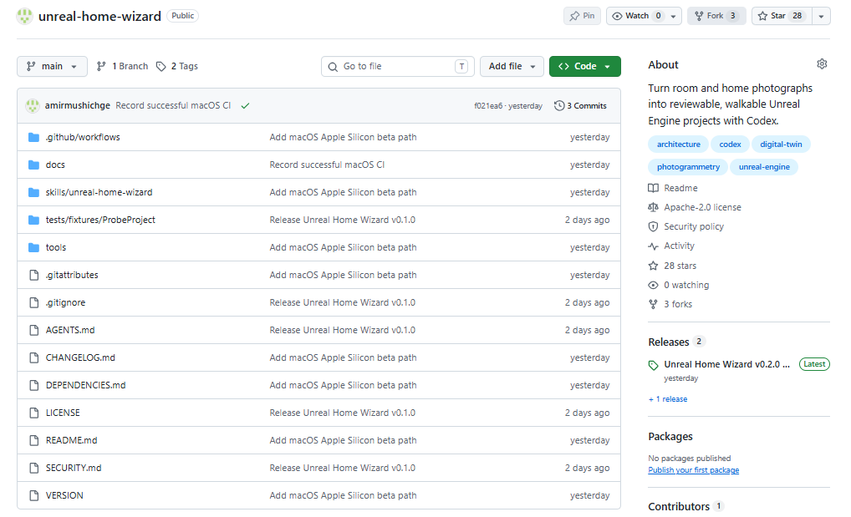The image size is (851, 517).
Task: Open the DEPENDENCIES.md file name
Action: (86, 385)
